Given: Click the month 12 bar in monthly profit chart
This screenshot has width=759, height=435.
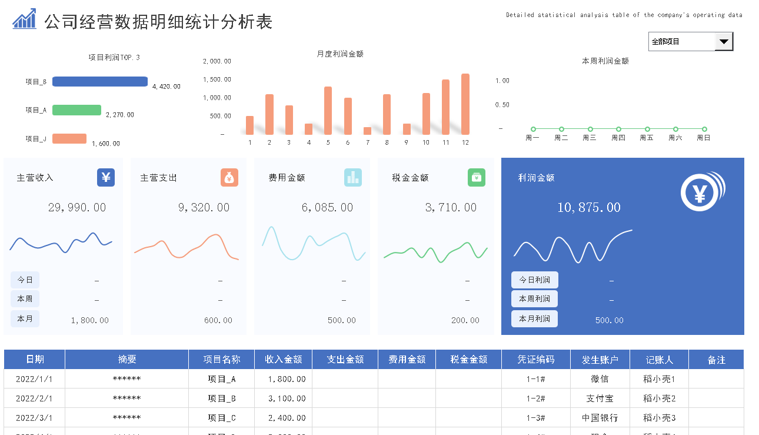Looking at the screenshot, I should tap(465, 104).
